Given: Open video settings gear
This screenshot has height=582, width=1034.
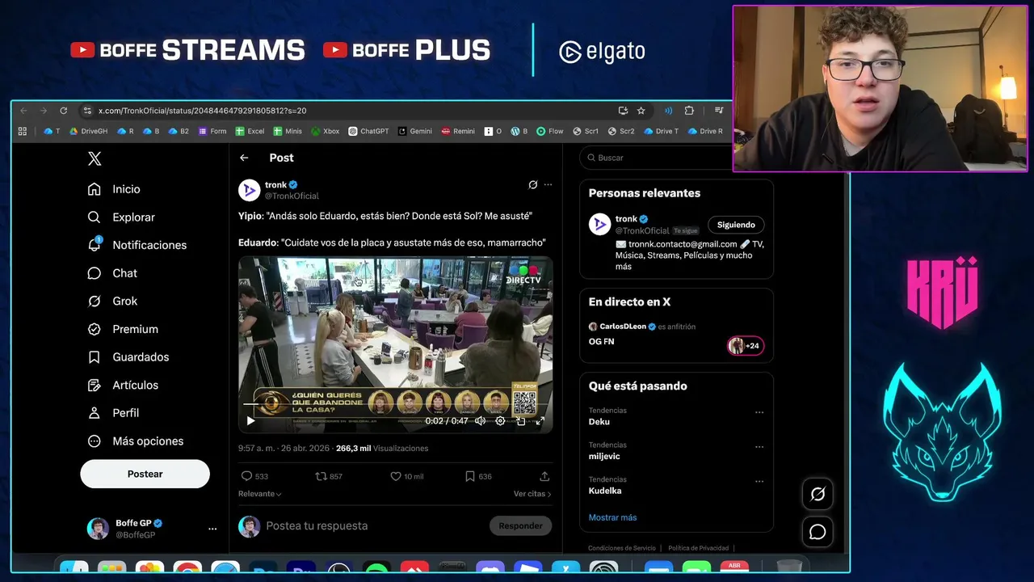Looking at the screenshot, I should [500, 420].
